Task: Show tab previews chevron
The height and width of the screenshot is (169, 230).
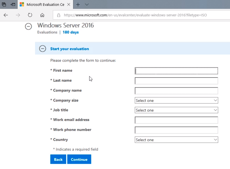Action: pyautogui.click(x=87, y=4)
